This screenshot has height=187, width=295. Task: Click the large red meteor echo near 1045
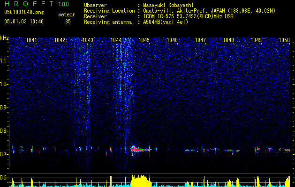click(140, 150)
